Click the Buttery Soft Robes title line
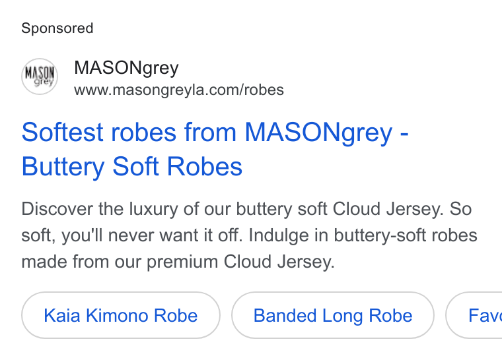The height and width of the screenshot is (360, 502). point(132,167)
